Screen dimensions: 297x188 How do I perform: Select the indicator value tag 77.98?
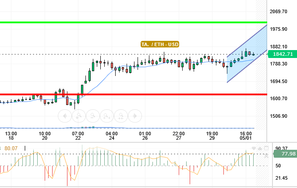pos(286,154)
